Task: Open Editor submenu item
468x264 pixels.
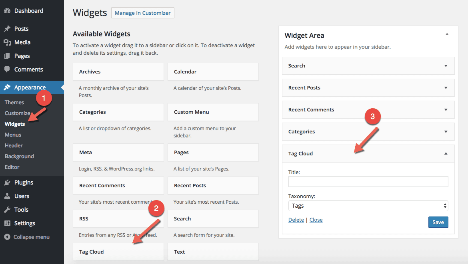Action: 12,167
